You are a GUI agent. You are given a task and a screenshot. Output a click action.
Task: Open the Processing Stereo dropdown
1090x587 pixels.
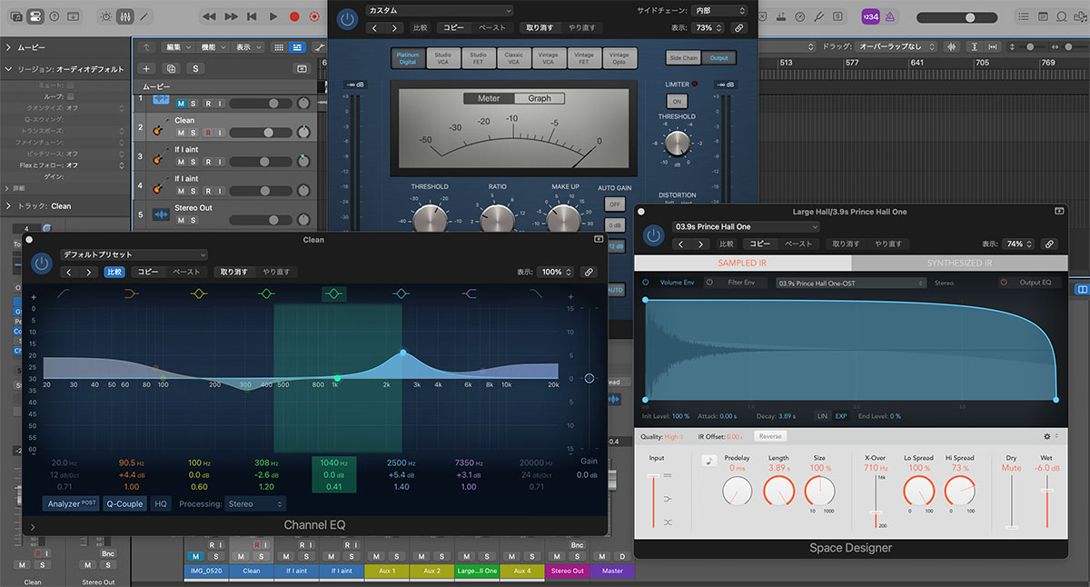coord(255,502)
